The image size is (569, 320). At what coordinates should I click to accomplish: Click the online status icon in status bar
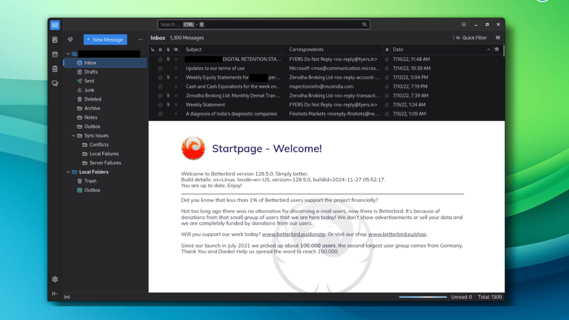pyautogui.click(x=67, y=297)
